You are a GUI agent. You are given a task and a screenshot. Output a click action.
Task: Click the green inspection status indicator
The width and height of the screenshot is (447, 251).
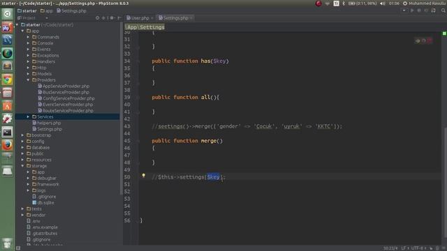[x=444, y=33]
